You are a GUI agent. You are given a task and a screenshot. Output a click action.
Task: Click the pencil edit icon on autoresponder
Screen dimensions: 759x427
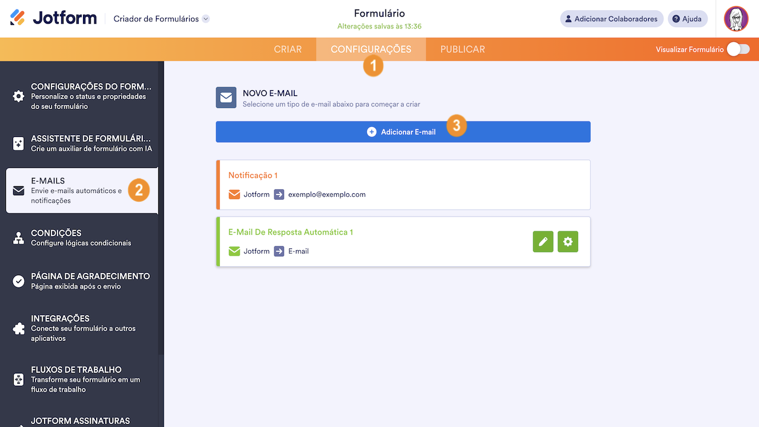(543, 242)
